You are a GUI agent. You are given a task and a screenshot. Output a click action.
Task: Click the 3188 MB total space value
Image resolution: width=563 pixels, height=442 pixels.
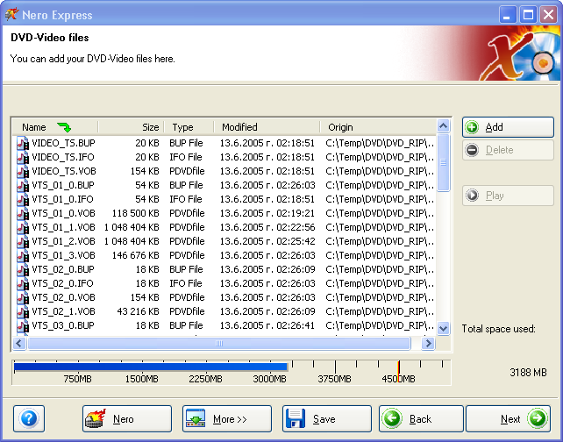[x=528, y=373]
